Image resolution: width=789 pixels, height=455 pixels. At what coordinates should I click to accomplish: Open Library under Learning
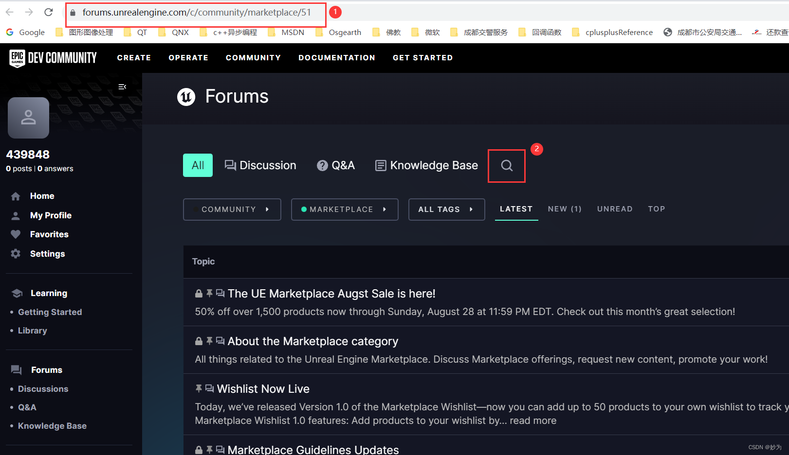[32, 331]
